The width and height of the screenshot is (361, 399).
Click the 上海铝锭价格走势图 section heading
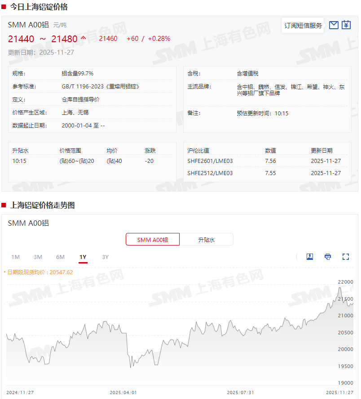tap(43, 205)
